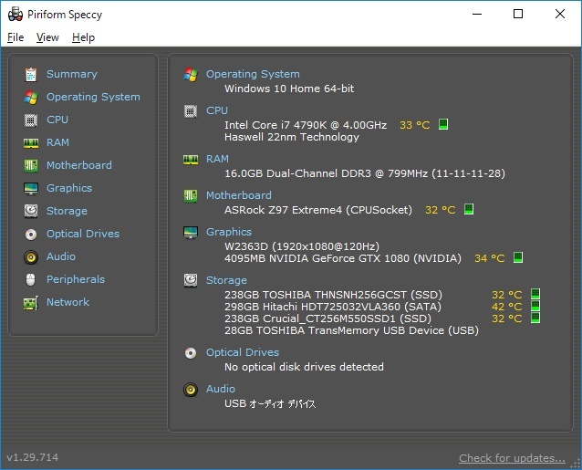Click the version v1.29.714 label
The height and width of the screenshot is (470, 582).
pos(33,457)
